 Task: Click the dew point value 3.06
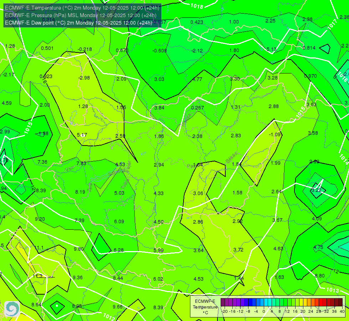(x=198, y=193)
